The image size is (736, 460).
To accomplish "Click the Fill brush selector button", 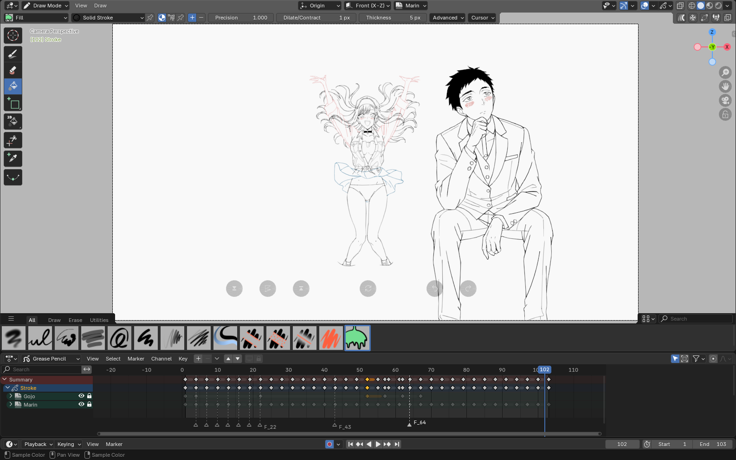I will coord(36,18).
